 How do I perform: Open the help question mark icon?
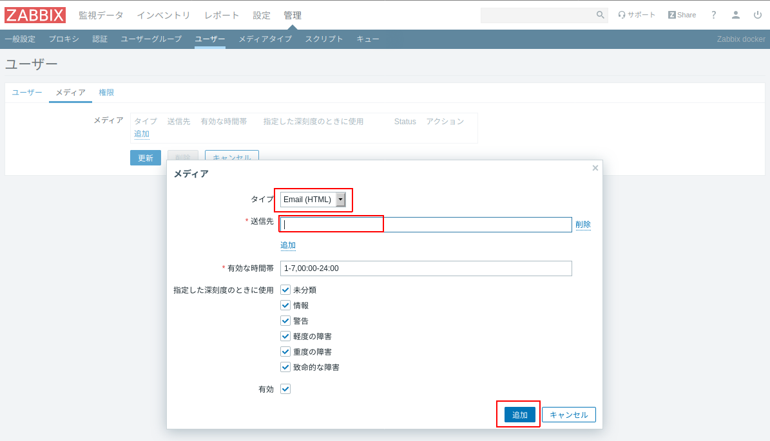click(713, 15)
